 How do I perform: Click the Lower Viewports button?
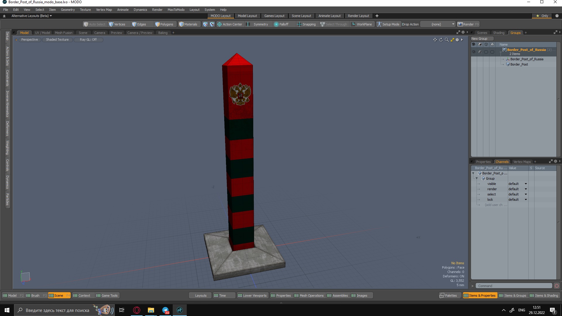click(252, 296)
